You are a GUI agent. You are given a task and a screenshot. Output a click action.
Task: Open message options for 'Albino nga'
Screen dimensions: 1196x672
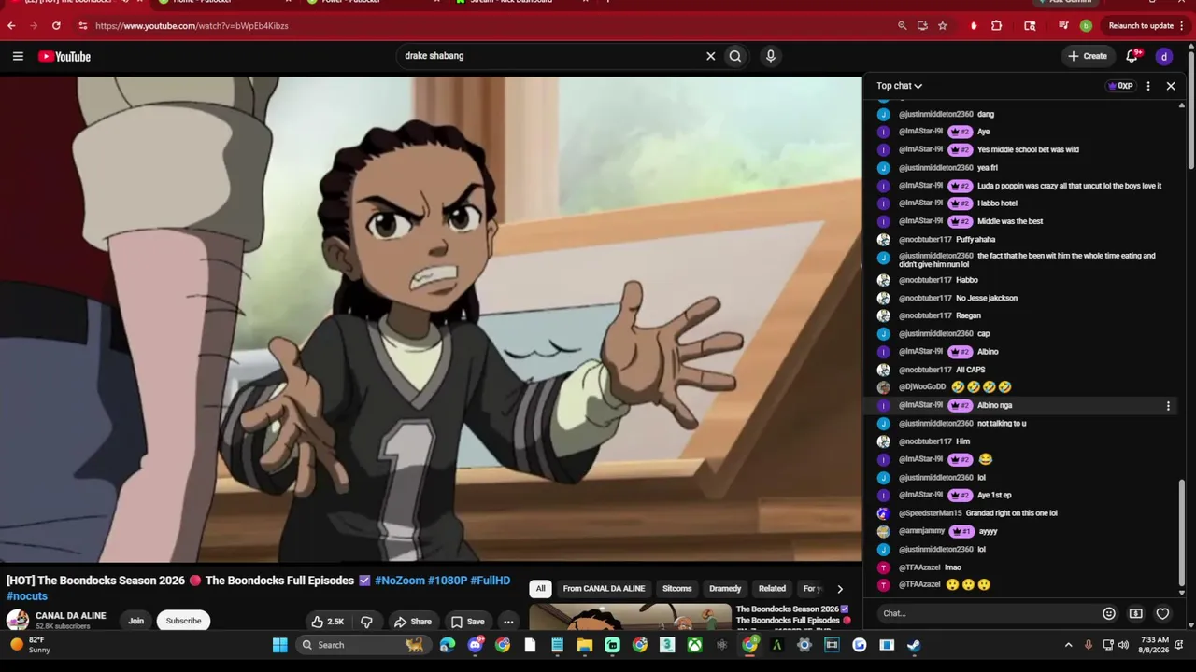[x=1168, y=406]
